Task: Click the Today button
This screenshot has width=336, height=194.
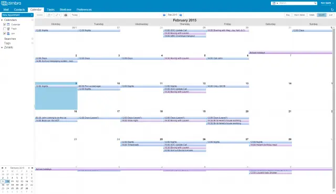Action: pyautogui.click(x=75, y=15)
